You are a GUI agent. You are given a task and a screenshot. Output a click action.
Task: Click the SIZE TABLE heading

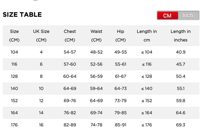22,15
